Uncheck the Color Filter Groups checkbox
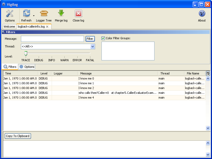This screenshot has width=212, height=159. click(103, 38)
